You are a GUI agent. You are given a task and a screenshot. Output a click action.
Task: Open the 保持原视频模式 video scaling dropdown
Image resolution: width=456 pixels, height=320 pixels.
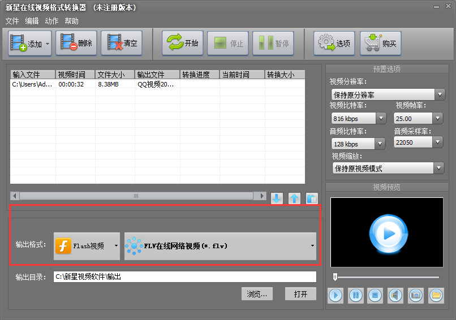(x=388, y=168)
